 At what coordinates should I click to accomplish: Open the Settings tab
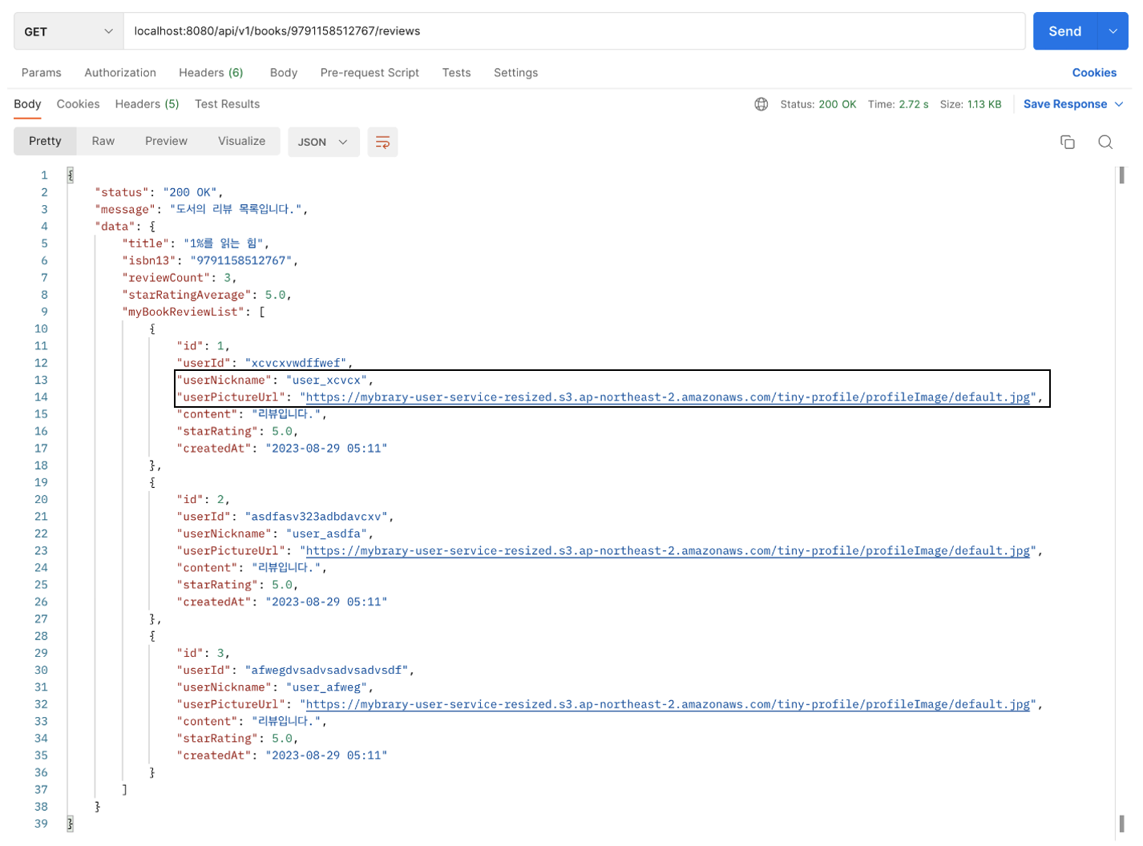pyautogui.click(x=515, y=72)
